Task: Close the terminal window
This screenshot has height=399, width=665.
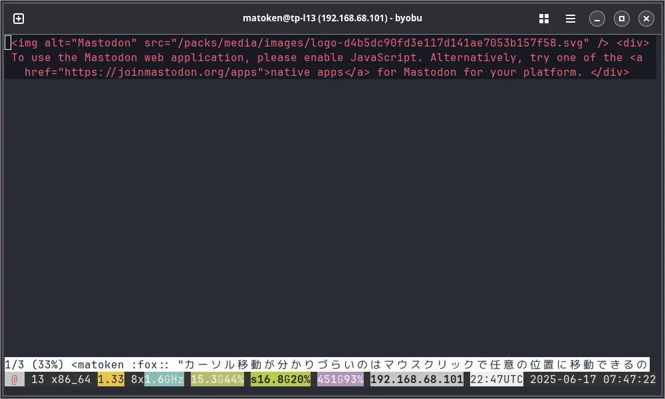Action: click(x=646, y=19)
